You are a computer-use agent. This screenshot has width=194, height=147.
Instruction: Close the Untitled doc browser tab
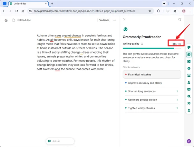point(46,4)
